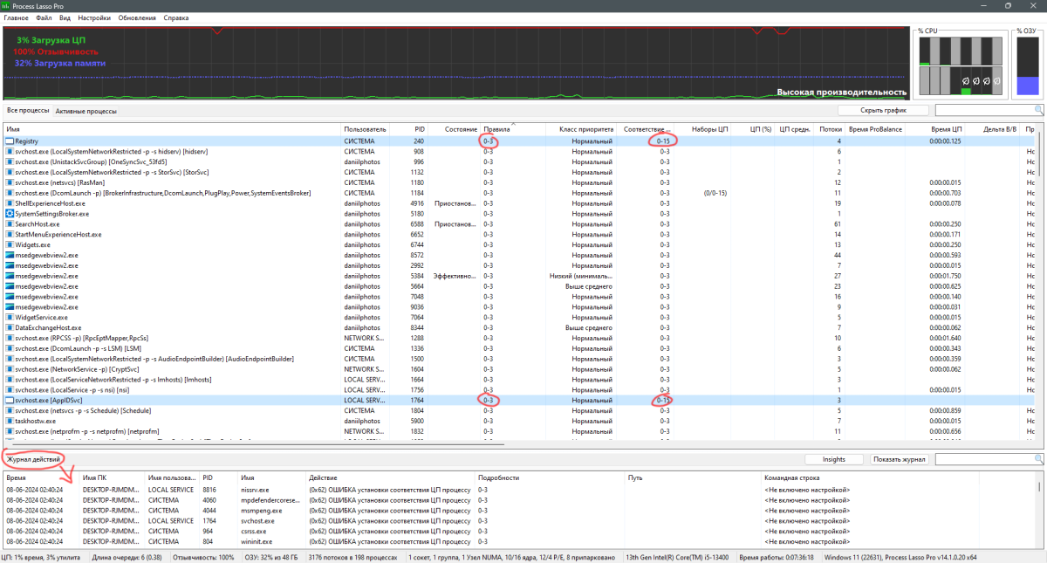Click the icon of svchost.exe [RasMan]

pos(10,182)
